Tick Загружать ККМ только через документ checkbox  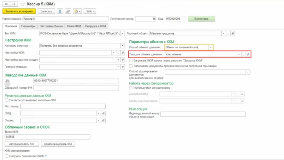(x=131, y=61)
